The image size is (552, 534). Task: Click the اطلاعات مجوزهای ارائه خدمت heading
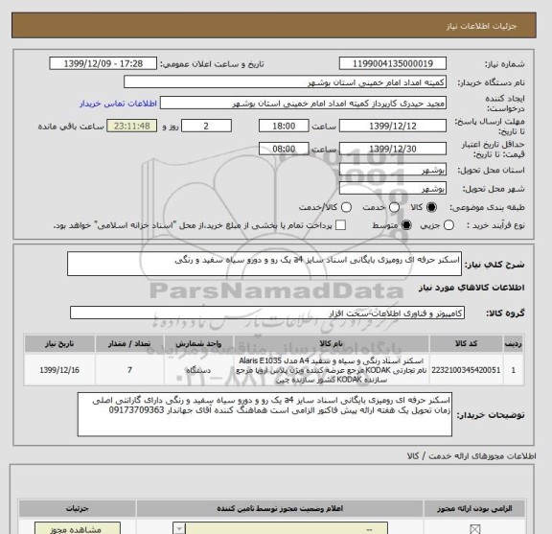[471, 456]
